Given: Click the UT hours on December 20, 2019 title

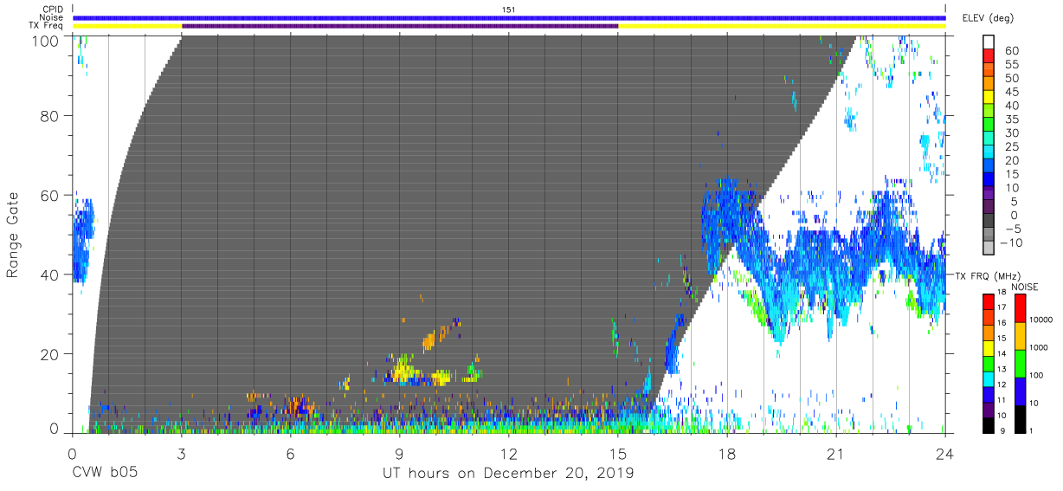Looking at the screenshot, I should 508,474.
